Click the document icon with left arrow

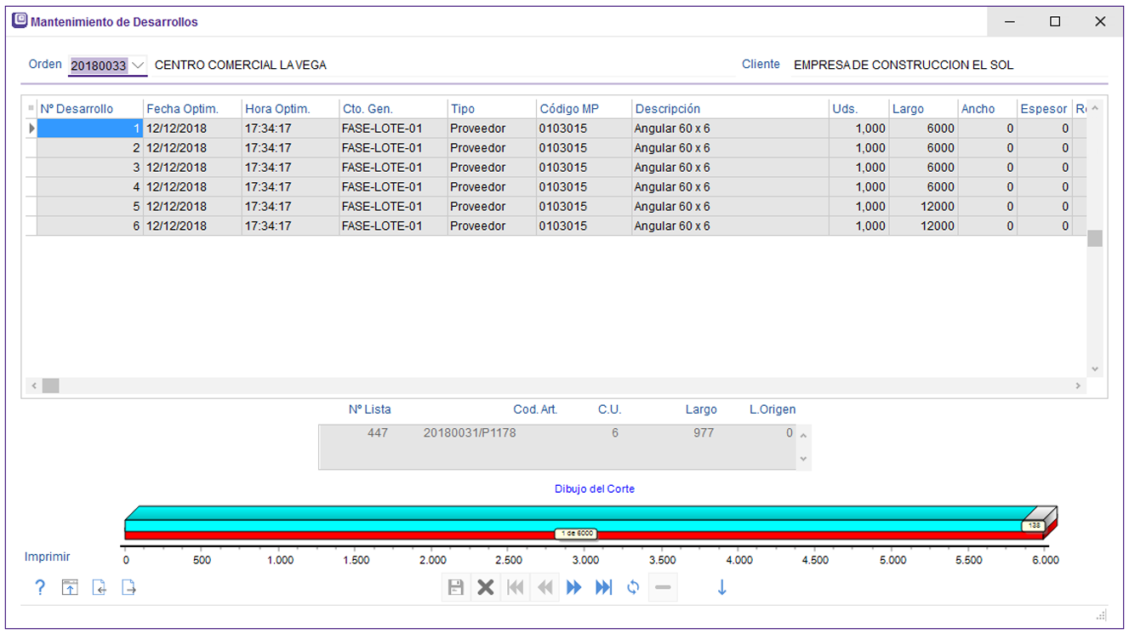pos(99,587)
